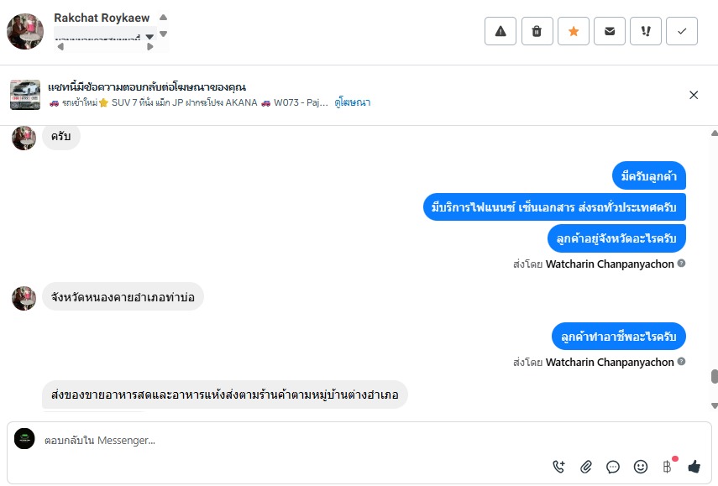Click the double exclamation priority button
The height and width of the screenshot is (486, 718).
[646, 31]
